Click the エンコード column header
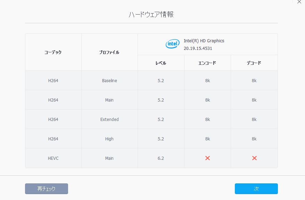Image resolution: width=305 pixels, height=200 pixels. [x=207, y=63]
